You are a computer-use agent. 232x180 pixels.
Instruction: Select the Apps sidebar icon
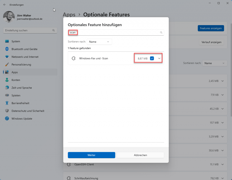click(x=7, y=72)
